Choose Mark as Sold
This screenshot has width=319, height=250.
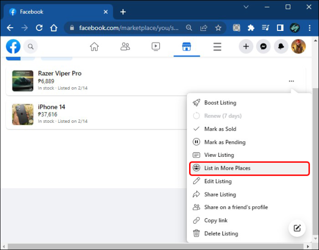[x=249, y=129]
